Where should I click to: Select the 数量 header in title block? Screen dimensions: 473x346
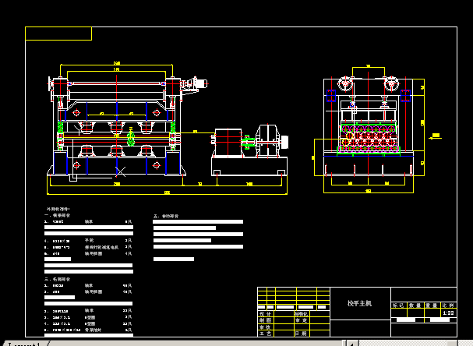415,305
